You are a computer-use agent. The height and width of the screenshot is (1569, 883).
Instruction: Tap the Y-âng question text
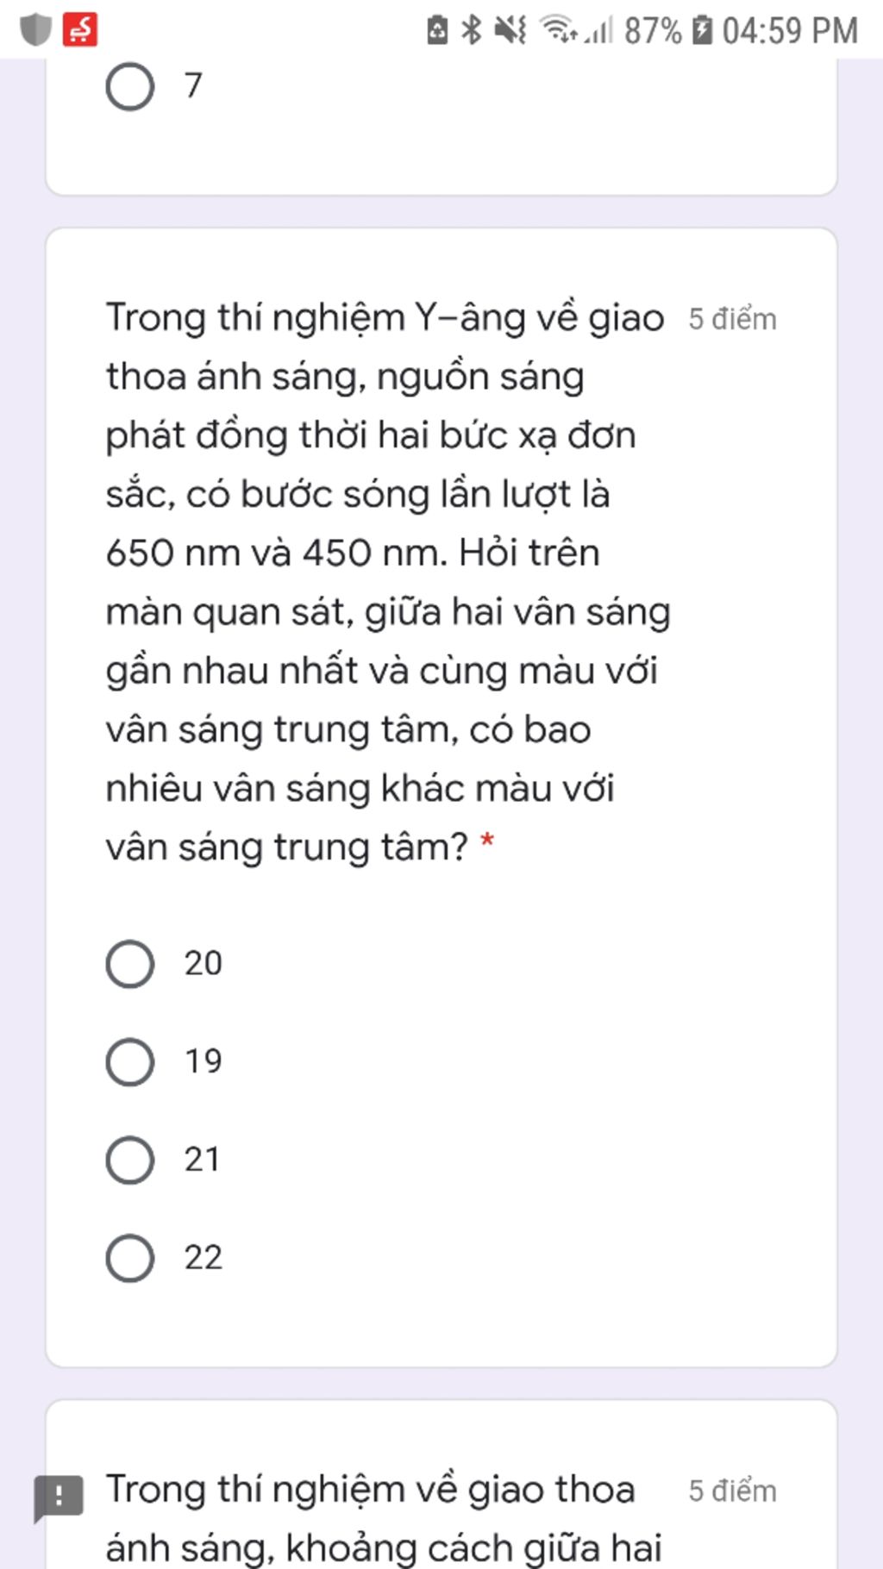tap(387, 582)
